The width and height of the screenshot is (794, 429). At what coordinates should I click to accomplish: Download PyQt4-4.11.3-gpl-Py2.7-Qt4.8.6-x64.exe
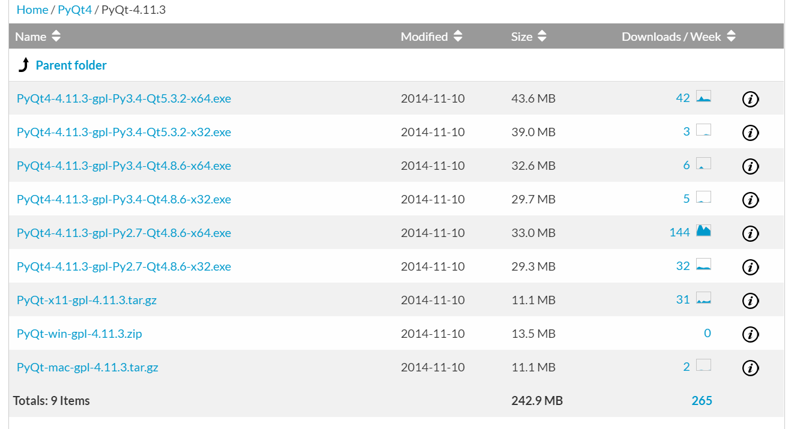(x=124, y=233)
